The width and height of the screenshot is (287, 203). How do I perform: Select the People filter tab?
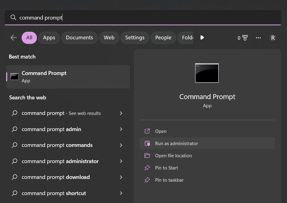(163, 38)
